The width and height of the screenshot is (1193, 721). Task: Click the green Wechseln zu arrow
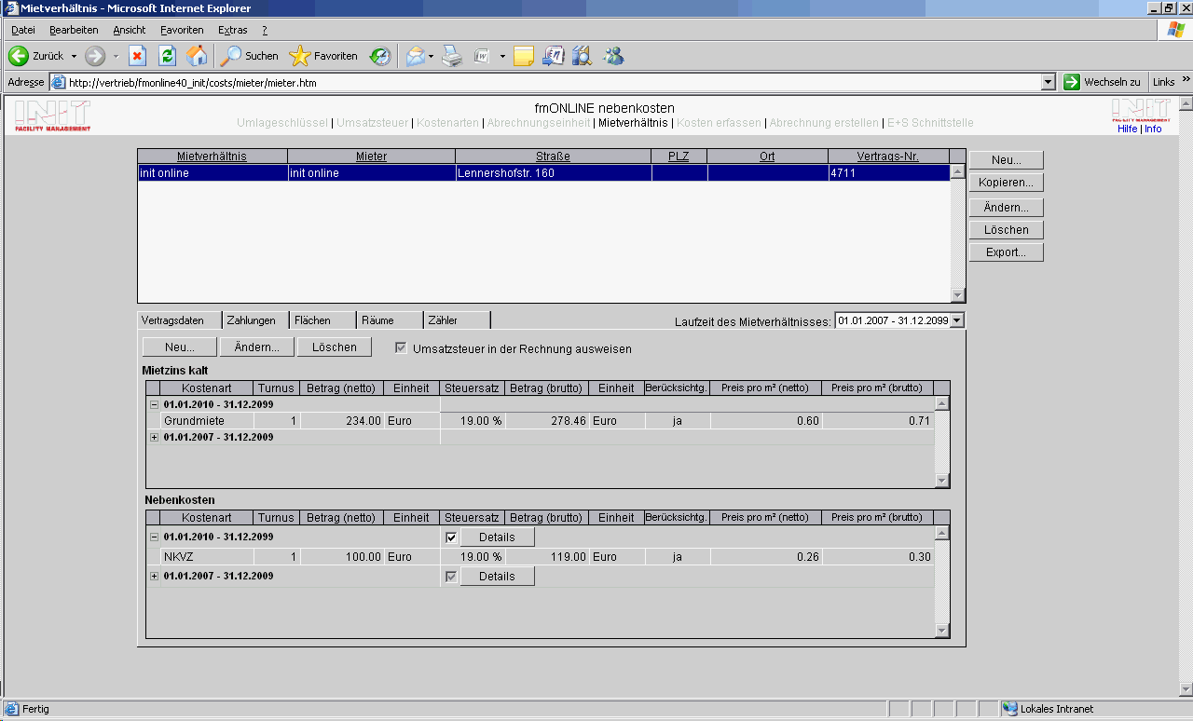pyautogui.click(x=1072, y=82)
